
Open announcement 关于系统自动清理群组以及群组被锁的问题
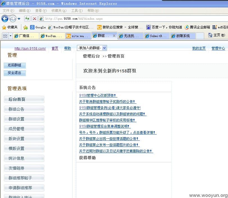pos(113,114)
